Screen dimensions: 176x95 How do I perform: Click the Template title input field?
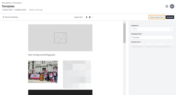[152, 37]
